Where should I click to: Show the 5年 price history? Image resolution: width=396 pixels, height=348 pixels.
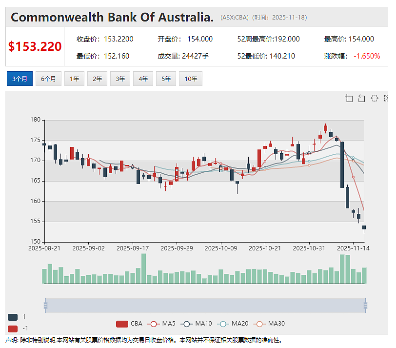[x=166, y=79]
